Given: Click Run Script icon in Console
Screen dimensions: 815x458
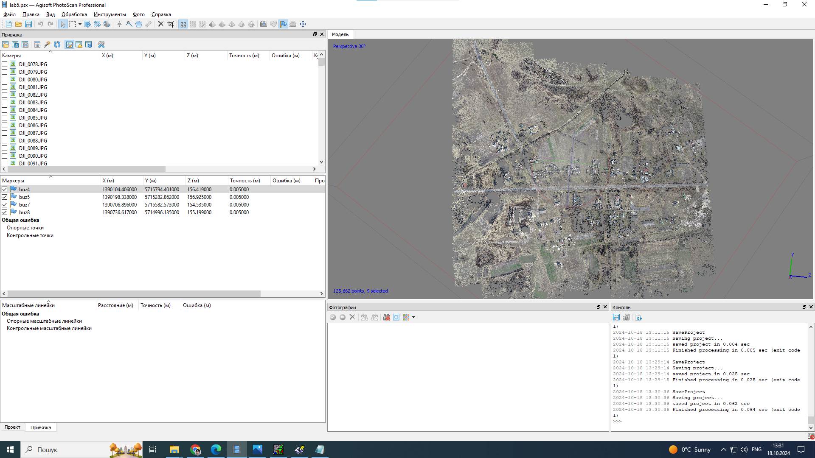Looking at the screenshot, I should point(638,317).
